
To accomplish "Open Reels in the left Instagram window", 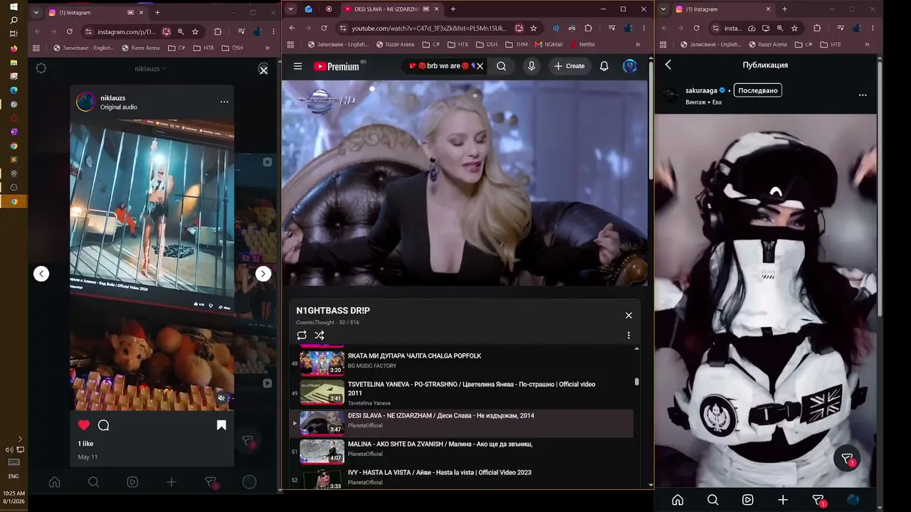I will pos(132,482).
